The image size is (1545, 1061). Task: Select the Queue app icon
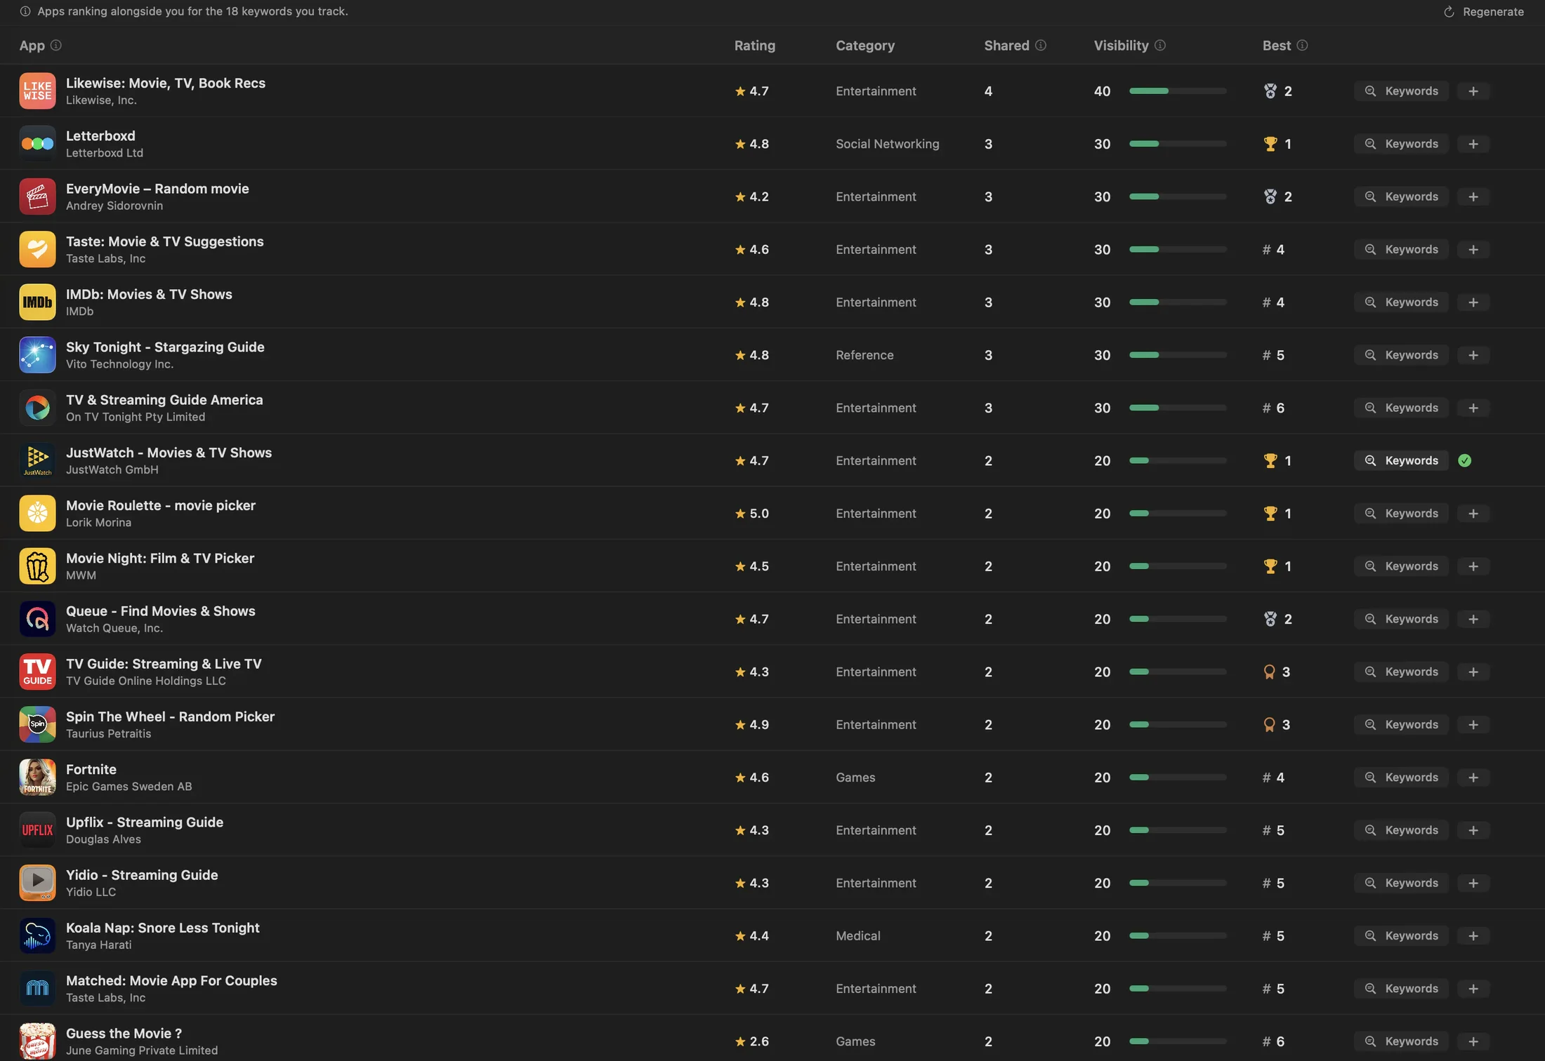click(x=37, y=619)
